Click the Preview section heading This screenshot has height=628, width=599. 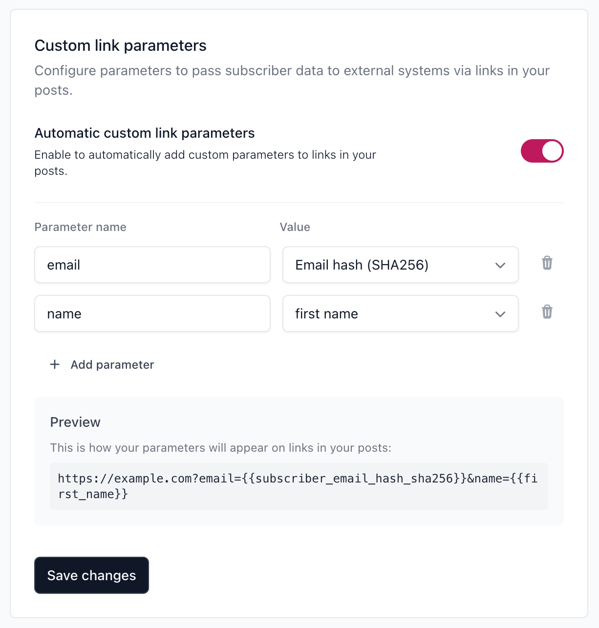75,422
